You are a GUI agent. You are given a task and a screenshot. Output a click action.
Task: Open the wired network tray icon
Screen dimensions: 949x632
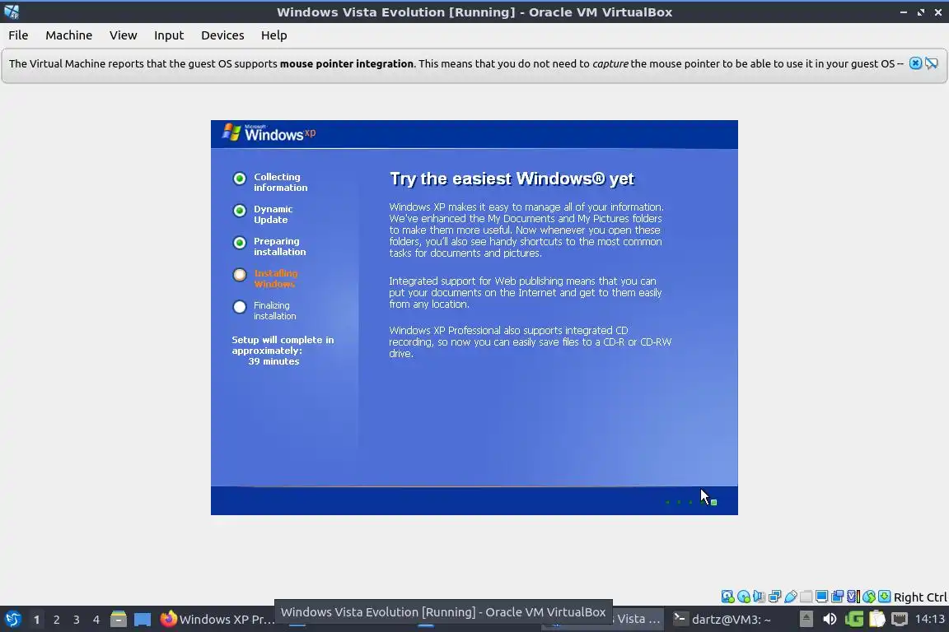(x=900, y=620)
